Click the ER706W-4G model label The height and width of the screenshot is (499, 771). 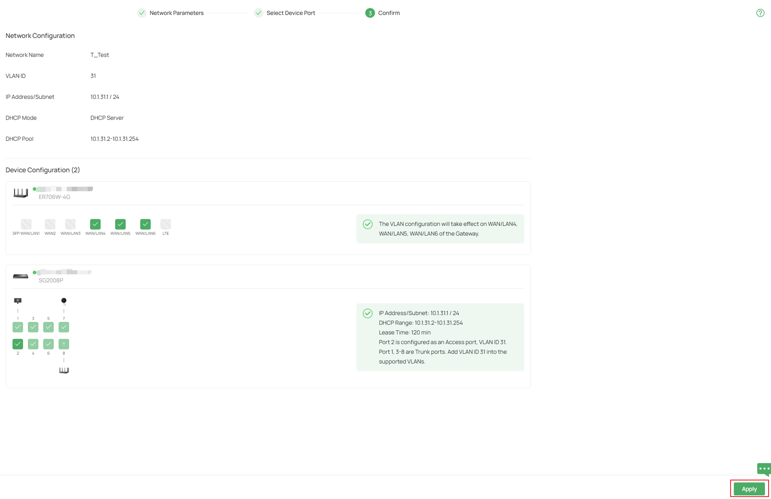tap(54, 197)
